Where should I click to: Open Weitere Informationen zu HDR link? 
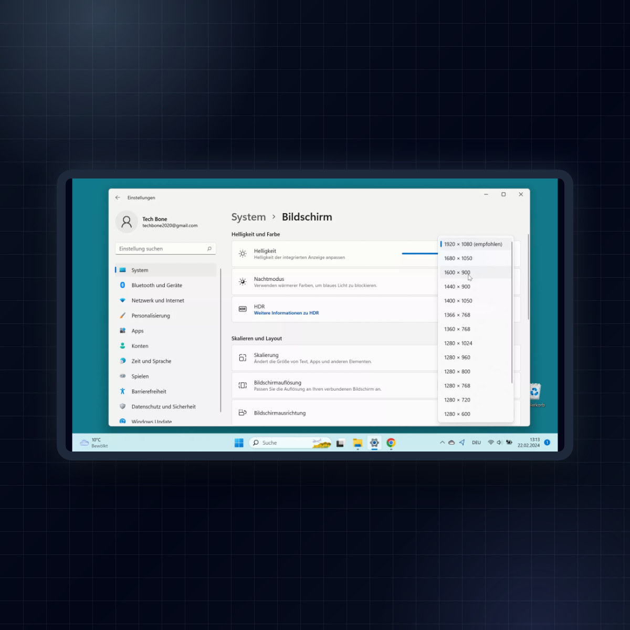tap(286, 313)
